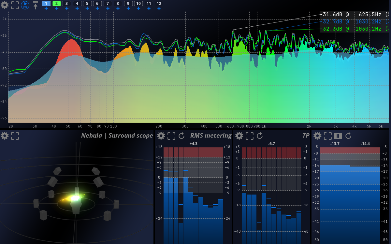Toggle channel 2 visibility

tap(56, 3)
